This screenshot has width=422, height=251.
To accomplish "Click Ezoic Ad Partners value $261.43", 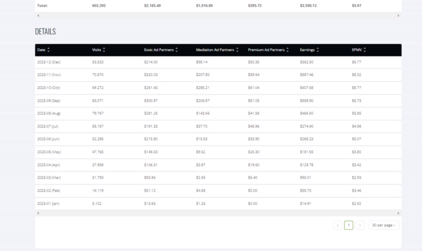I will tap(151, 88).
